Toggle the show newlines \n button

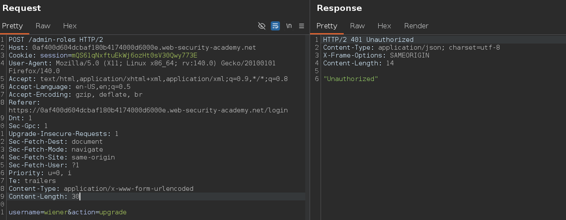289,26
